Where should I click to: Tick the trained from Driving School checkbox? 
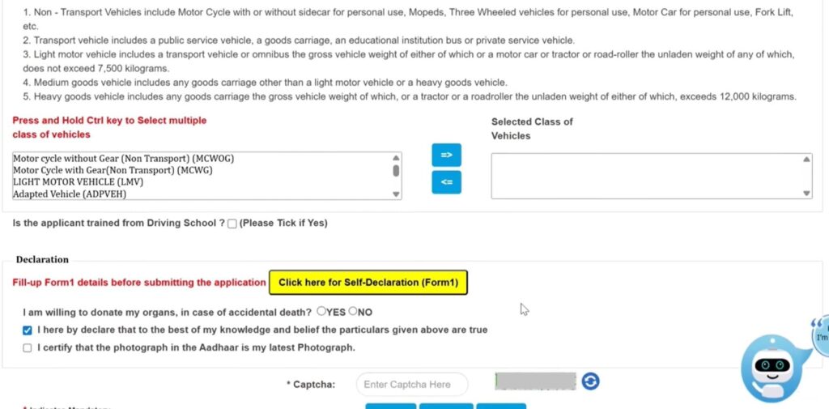[x=232, y=224]
